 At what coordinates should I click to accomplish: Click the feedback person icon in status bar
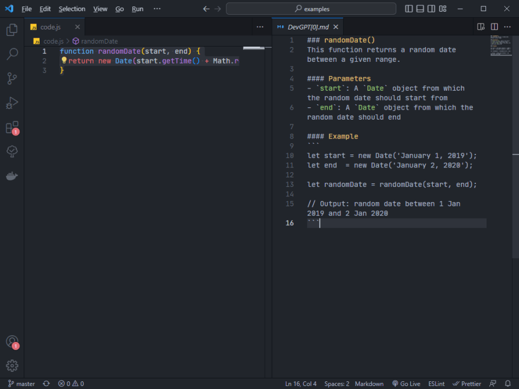click(x=492, y=384)
